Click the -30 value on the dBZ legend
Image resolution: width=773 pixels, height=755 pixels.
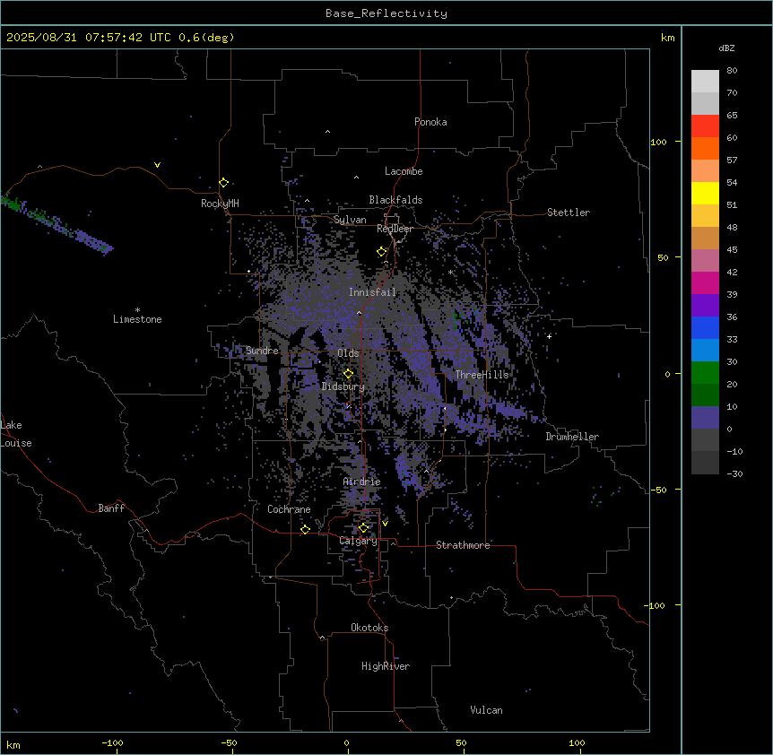pos(734,473)
